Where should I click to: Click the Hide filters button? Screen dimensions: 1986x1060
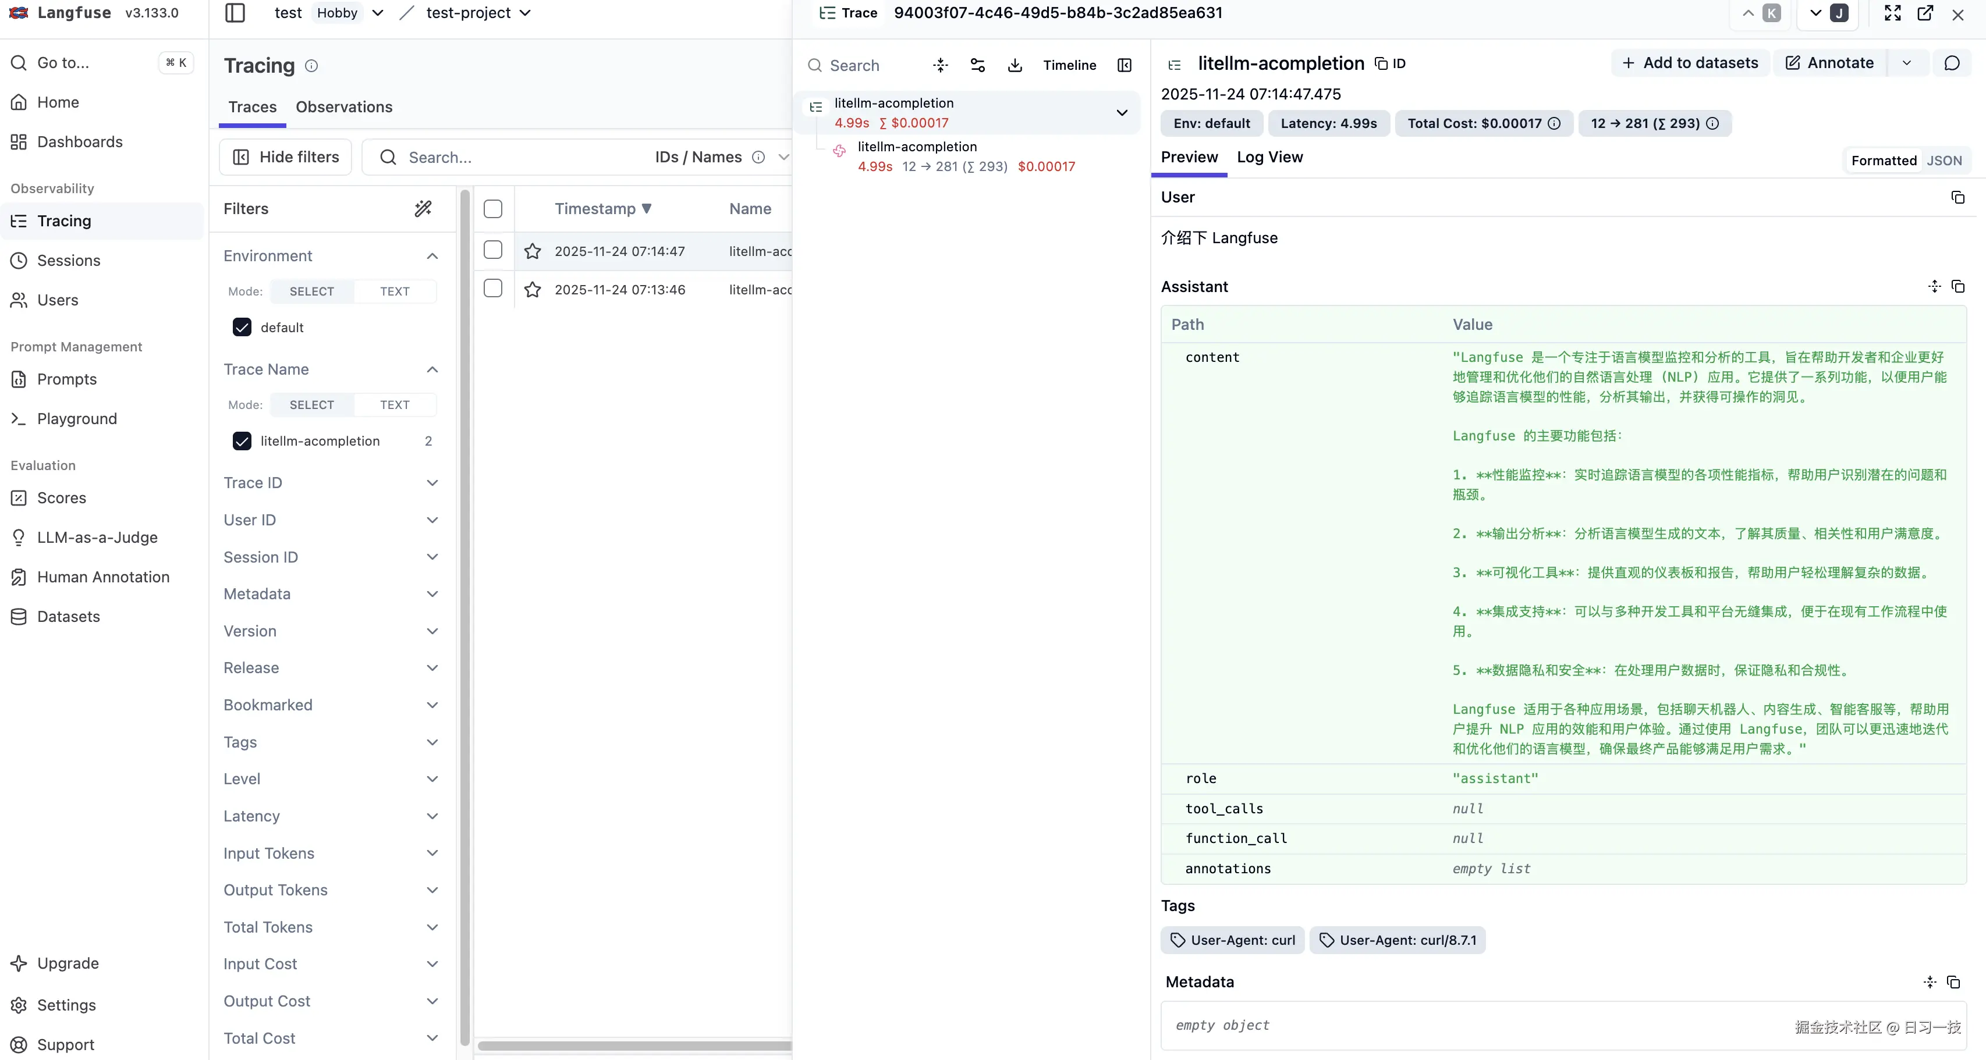click(285, 157)
